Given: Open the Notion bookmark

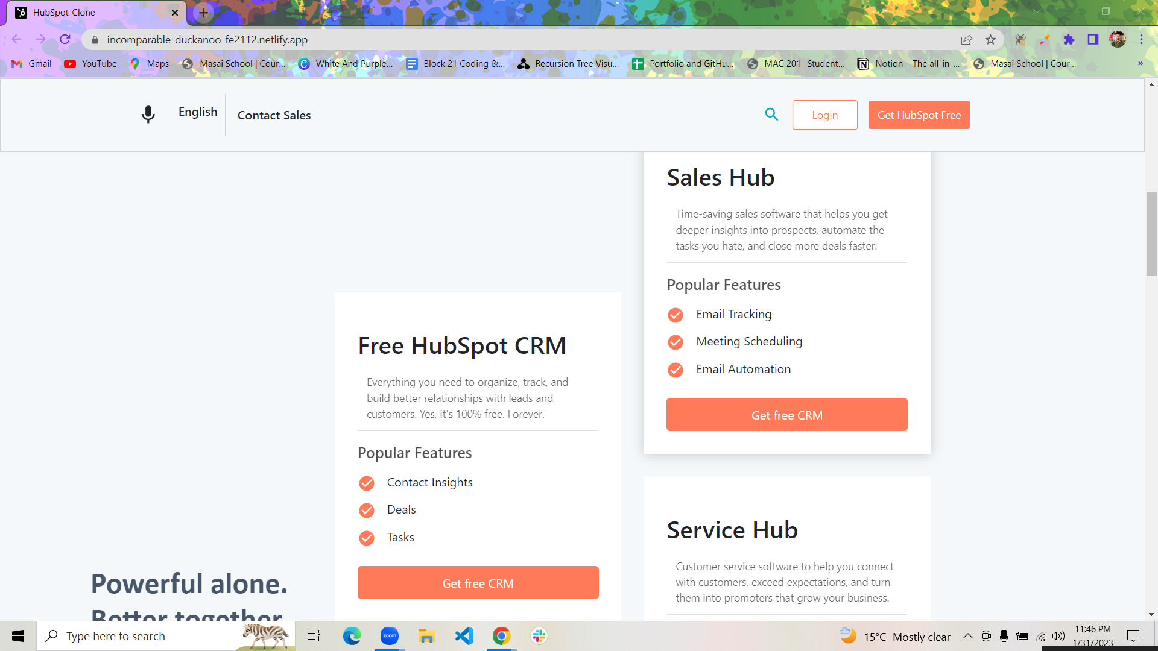Looking at the screenshot, I should click(909, 64).
